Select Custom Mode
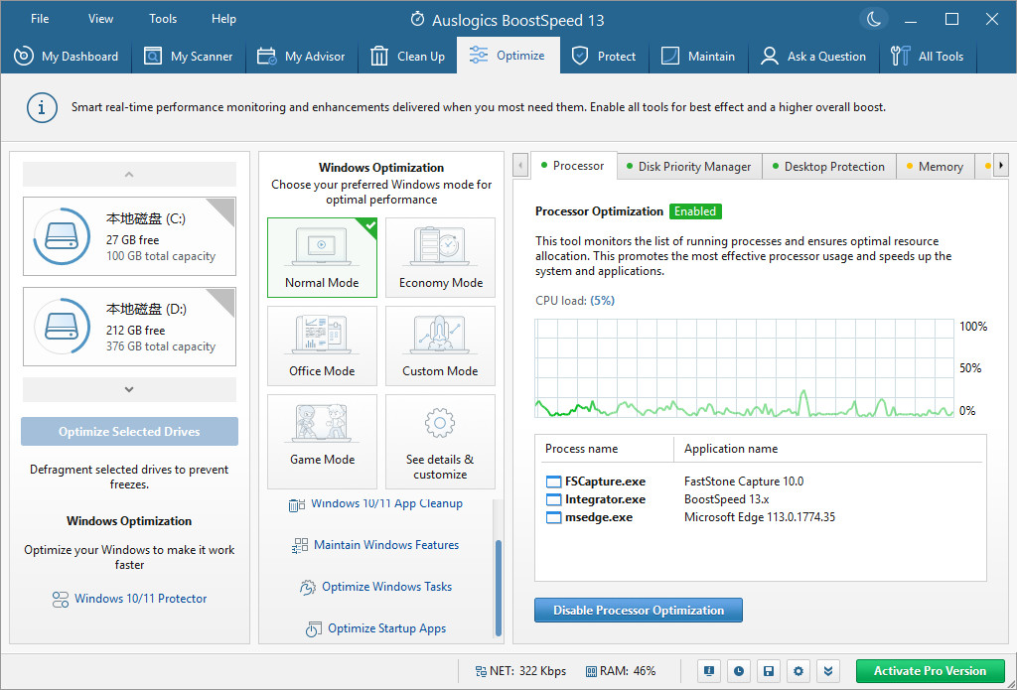Screen dimensions: 1017x690 440,345
